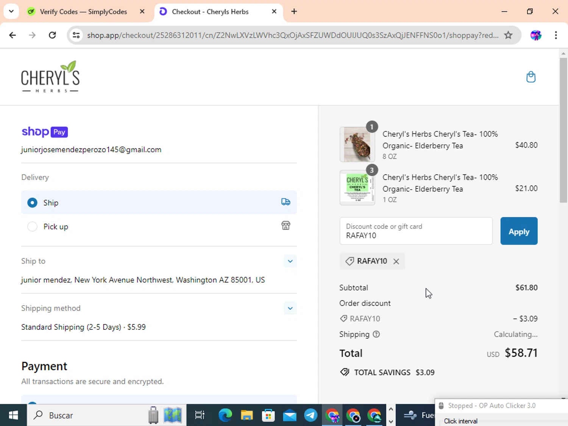Click the Total amount $58.71

click(521, 353)
